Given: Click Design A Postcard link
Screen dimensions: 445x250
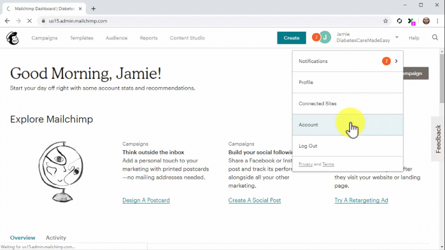Looking at the screenshot, I should point(146,200).
